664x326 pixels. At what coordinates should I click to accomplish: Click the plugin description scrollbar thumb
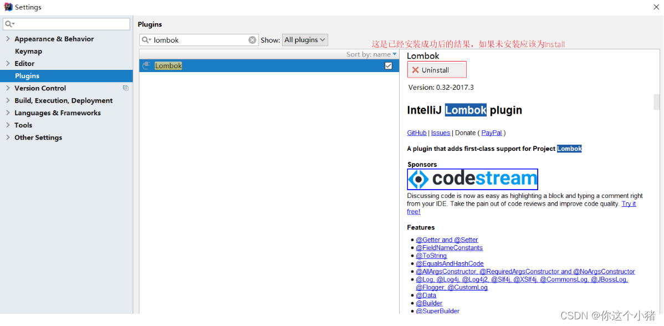click(x=656, y=101)
